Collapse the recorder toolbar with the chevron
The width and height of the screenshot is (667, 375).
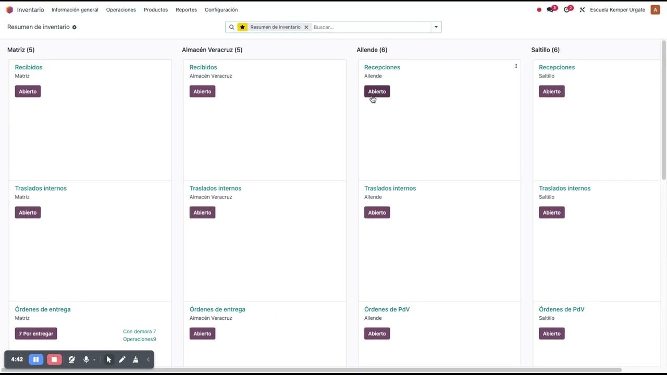[x=148, y=359]
